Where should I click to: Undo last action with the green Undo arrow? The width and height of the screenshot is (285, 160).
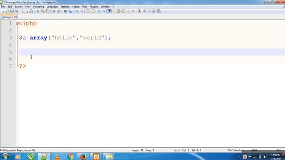coord(54,11)
